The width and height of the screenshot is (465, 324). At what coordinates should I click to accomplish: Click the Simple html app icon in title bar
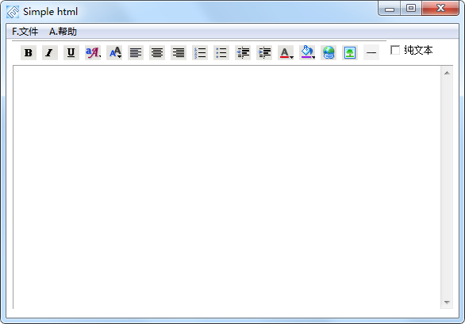click(13, 12)
